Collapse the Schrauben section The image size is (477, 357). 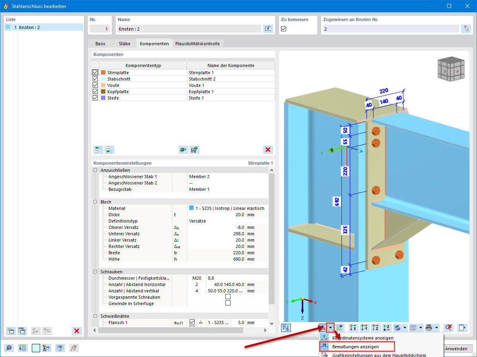point(95,272)
